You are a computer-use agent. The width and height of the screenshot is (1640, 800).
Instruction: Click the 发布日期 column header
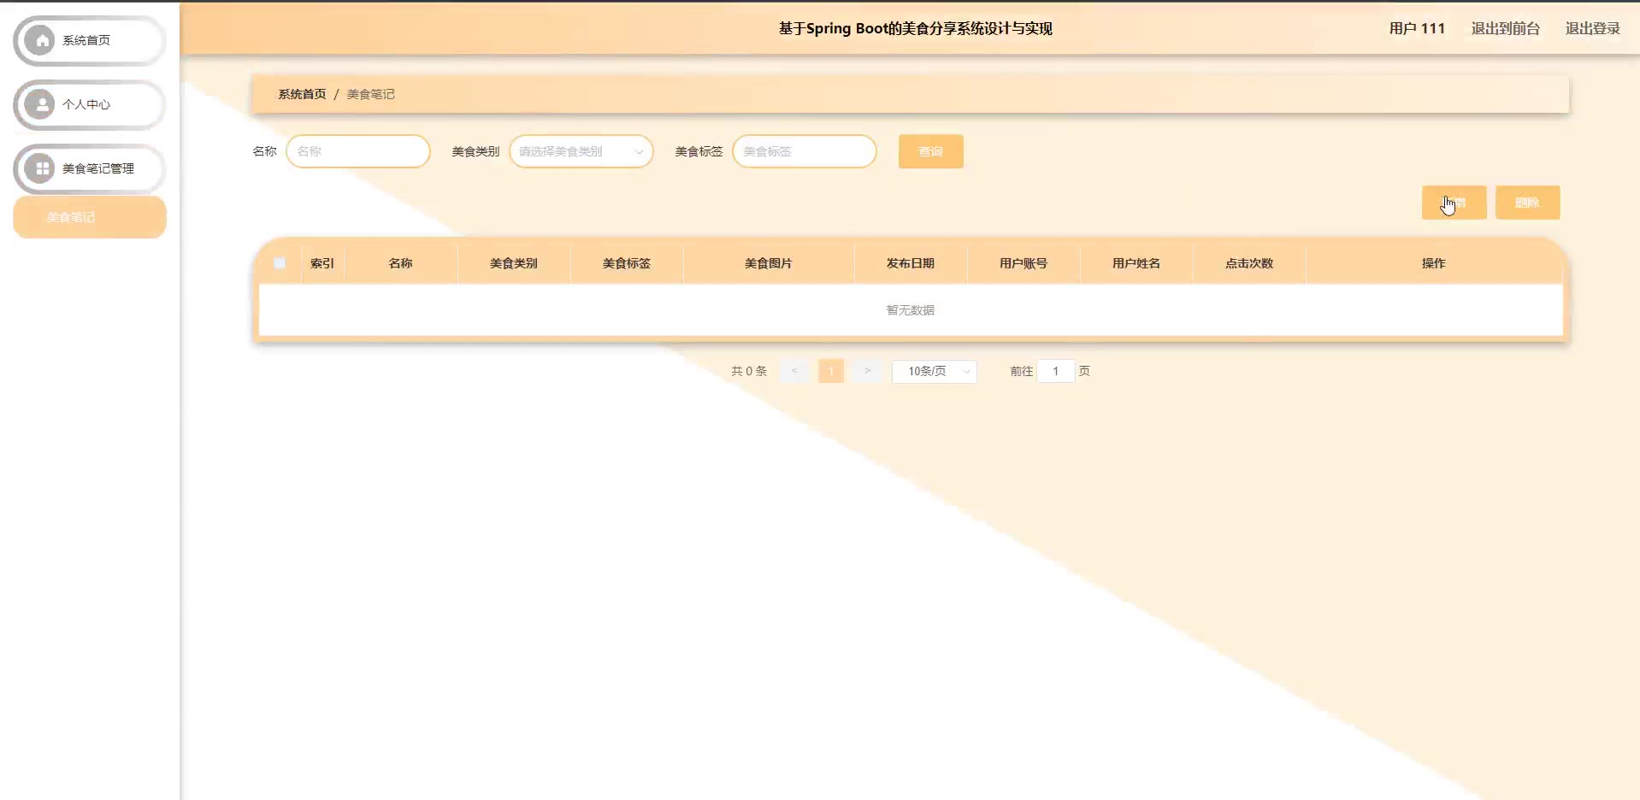911,263
